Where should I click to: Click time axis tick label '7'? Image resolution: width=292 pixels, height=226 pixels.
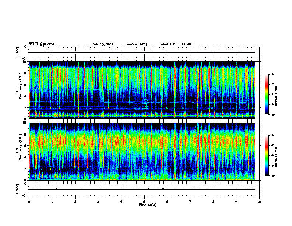tap(190, 202)
